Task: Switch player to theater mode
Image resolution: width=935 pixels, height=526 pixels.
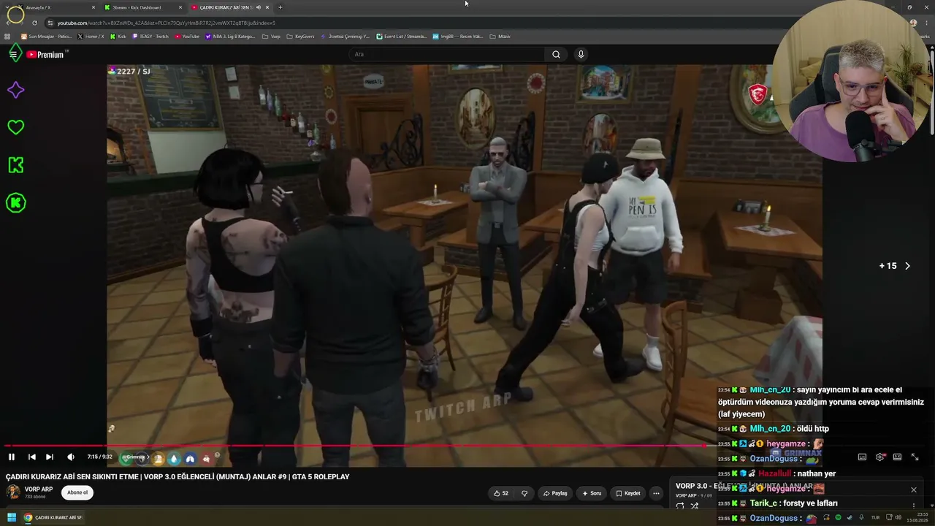Action: 897,457
